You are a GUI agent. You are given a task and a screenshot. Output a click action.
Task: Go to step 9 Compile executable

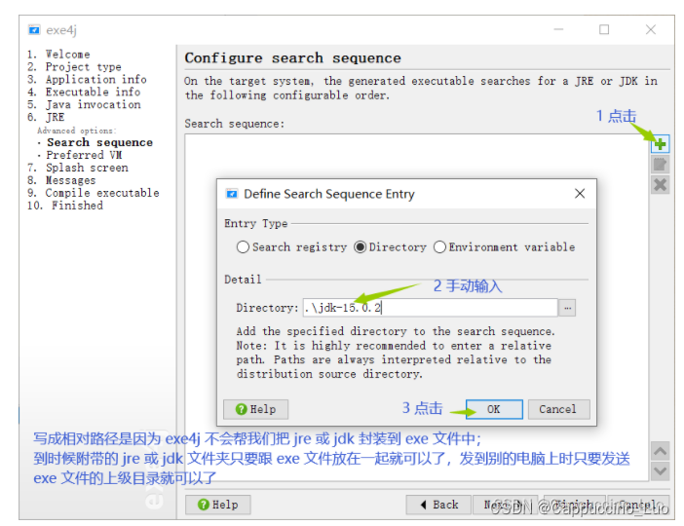(x=93, y=193)
